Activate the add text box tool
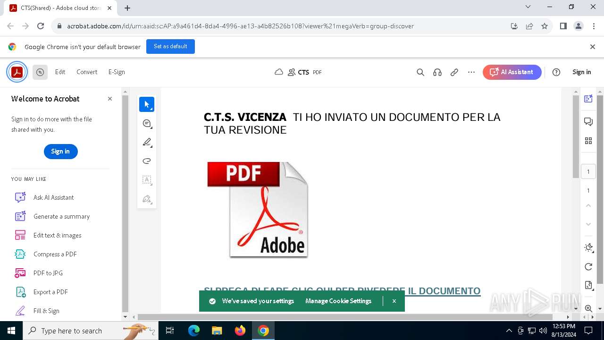Viewport: 604px width, 340px height. pyautogui.click(x=147, y=180)
